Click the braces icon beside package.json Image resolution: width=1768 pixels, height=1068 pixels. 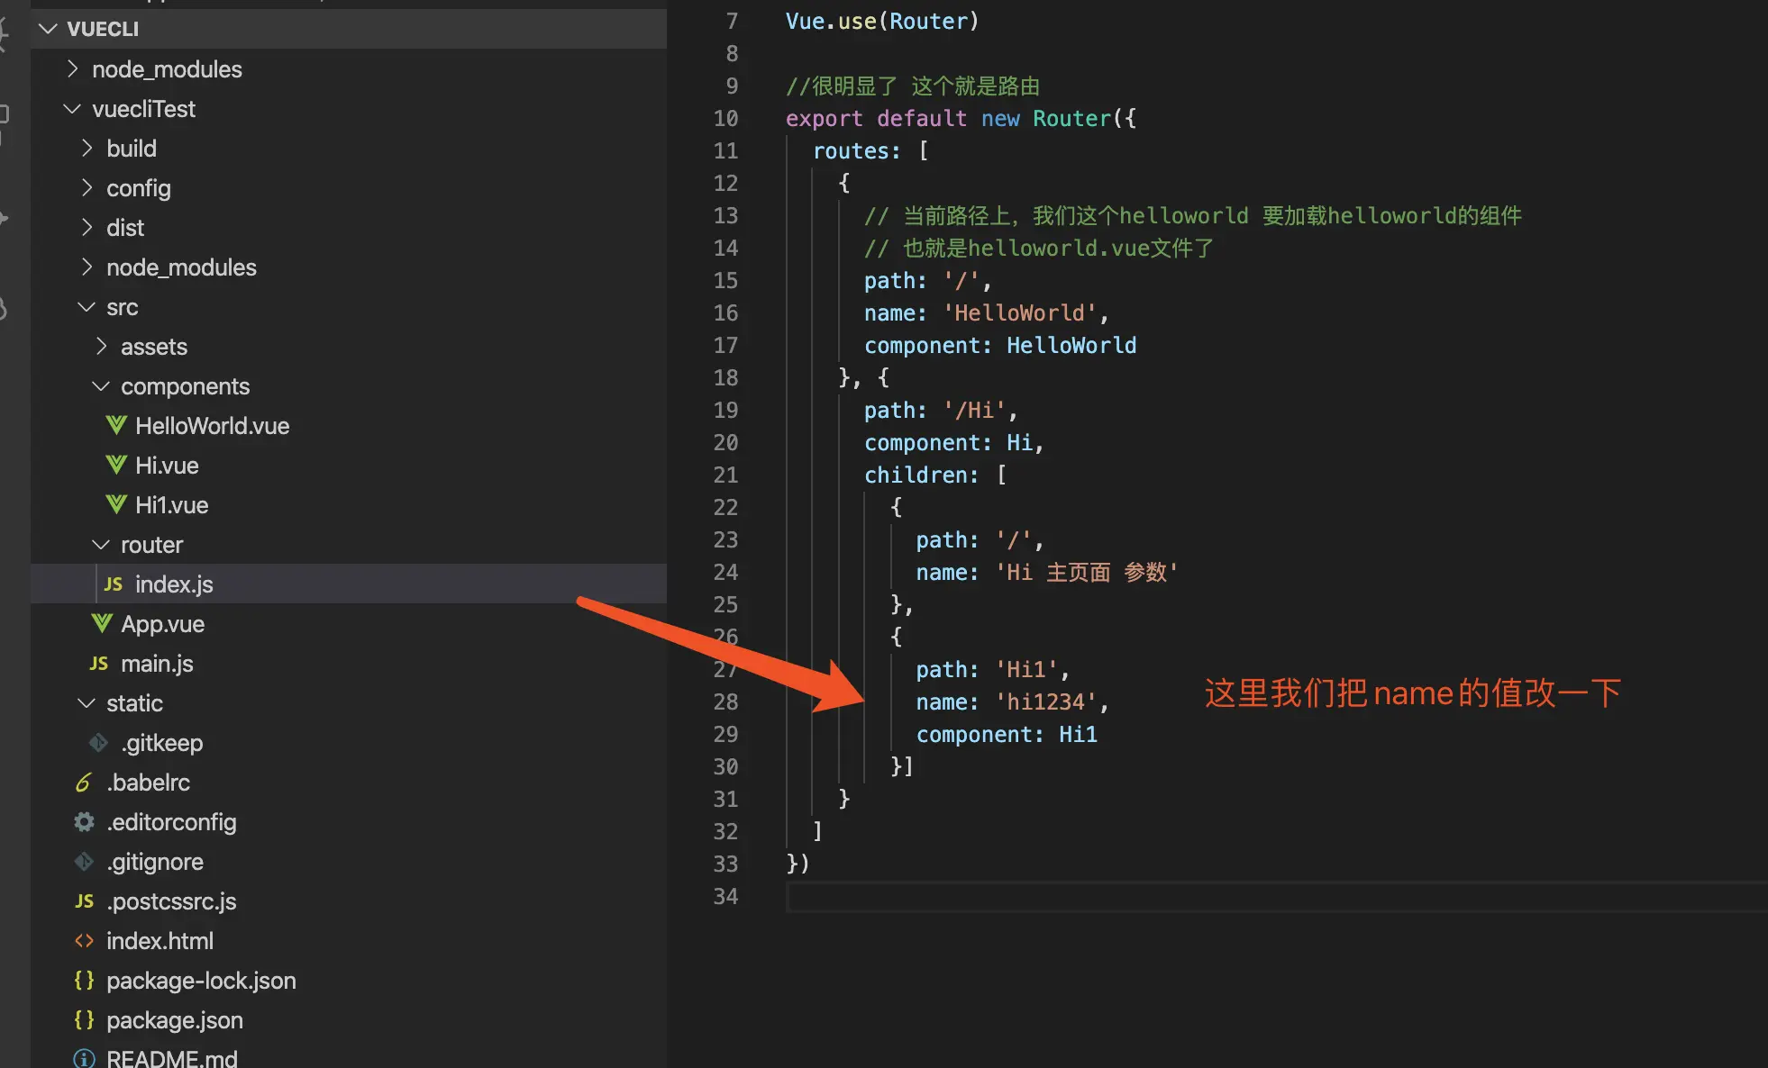tap(84, 1020)
